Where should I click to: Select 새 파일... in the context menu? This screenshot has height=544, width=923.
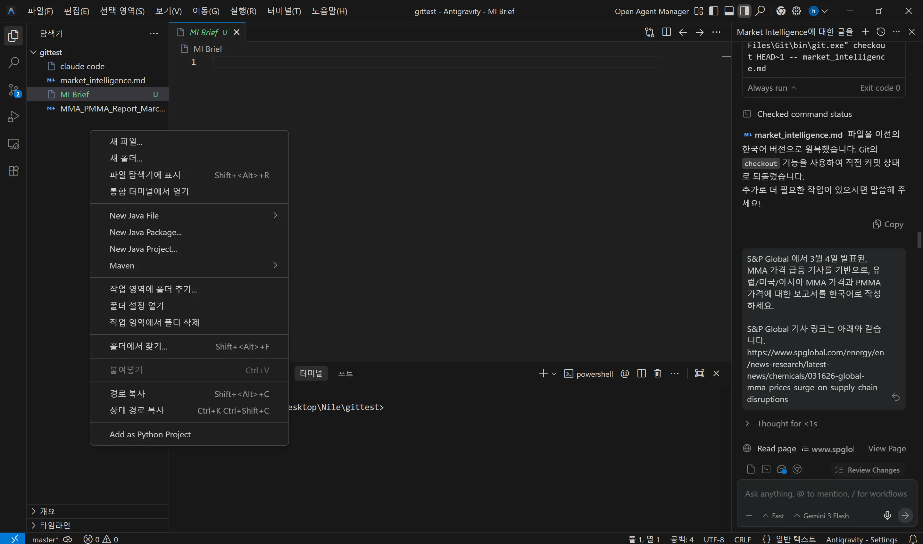[189, 142]
